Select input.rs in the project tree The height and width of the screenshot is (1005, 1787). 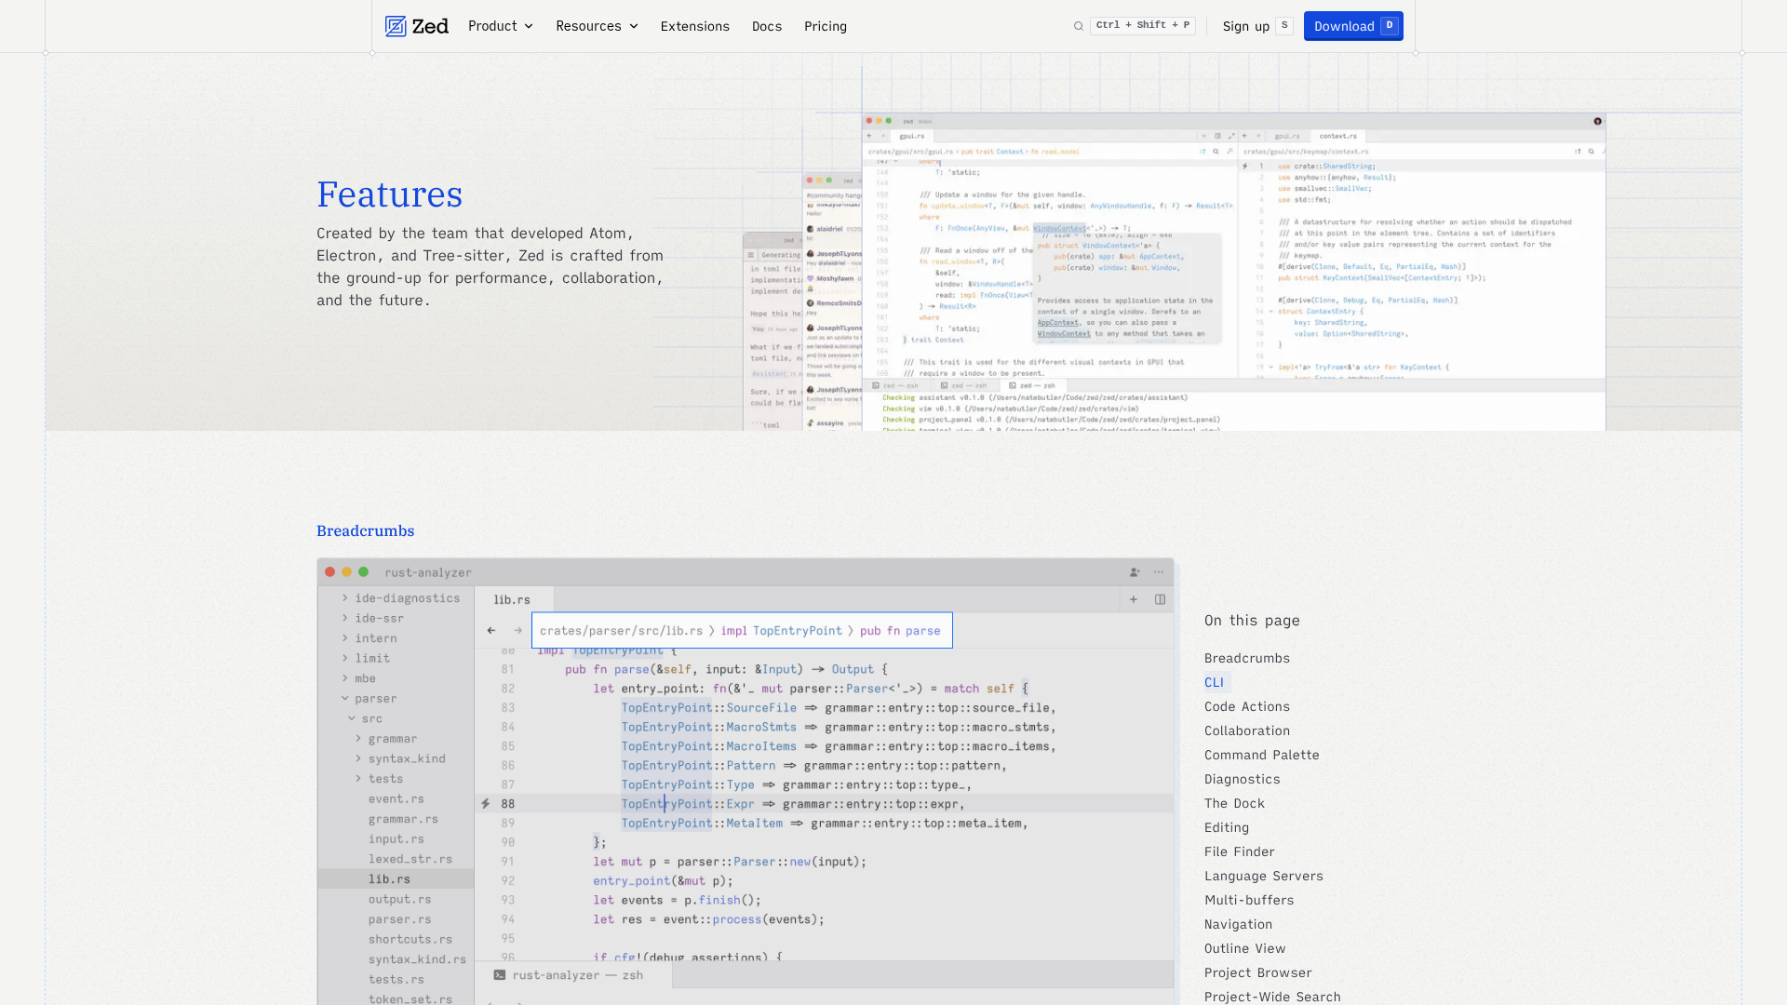click(396, 839)
